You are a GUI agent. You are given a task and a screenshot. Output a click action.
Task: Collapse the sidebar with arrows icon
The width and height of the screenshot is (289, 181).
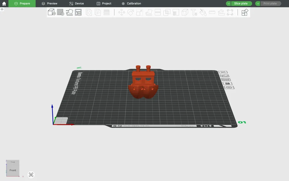[2, 9]
